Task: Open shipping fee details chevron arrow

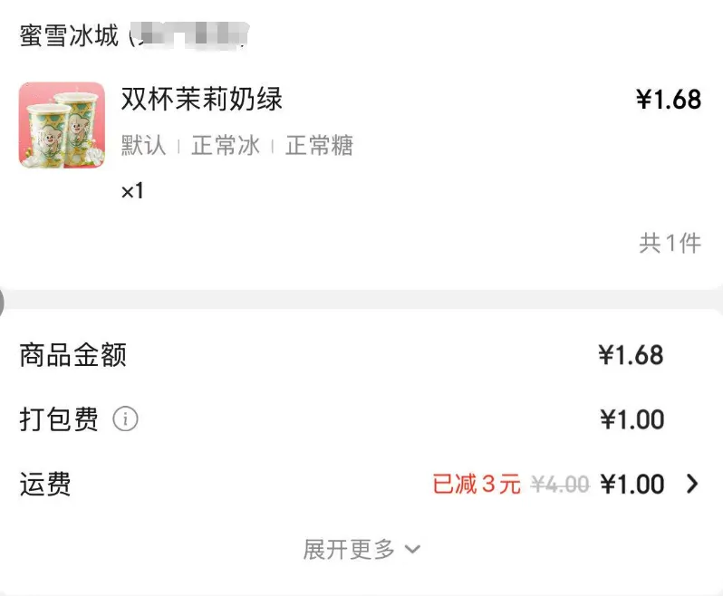Action: 693,485
